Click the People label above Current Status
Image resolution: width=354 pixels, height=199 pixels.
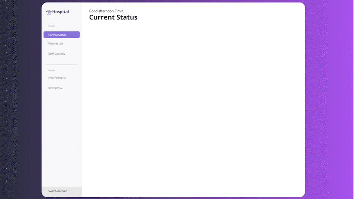tap(51, 26)
